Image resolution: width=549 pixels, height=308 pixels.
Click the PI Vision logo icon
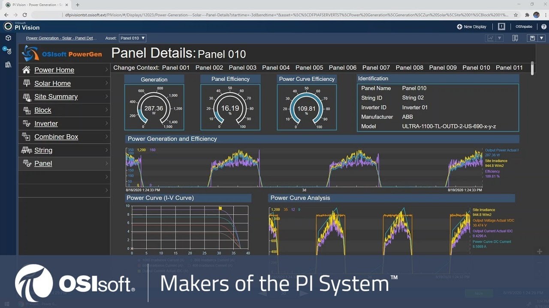(x=8, y=26)
